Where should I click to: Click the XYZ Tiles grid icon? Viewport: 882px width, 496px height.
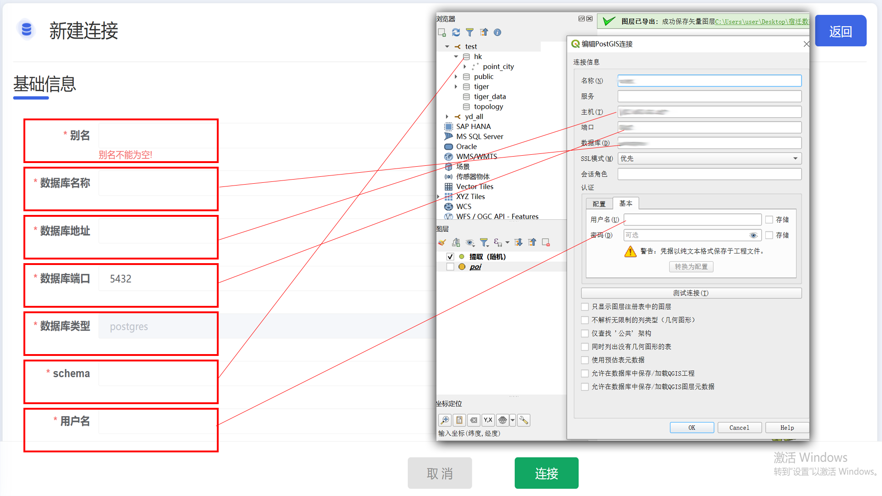point(448,197)
